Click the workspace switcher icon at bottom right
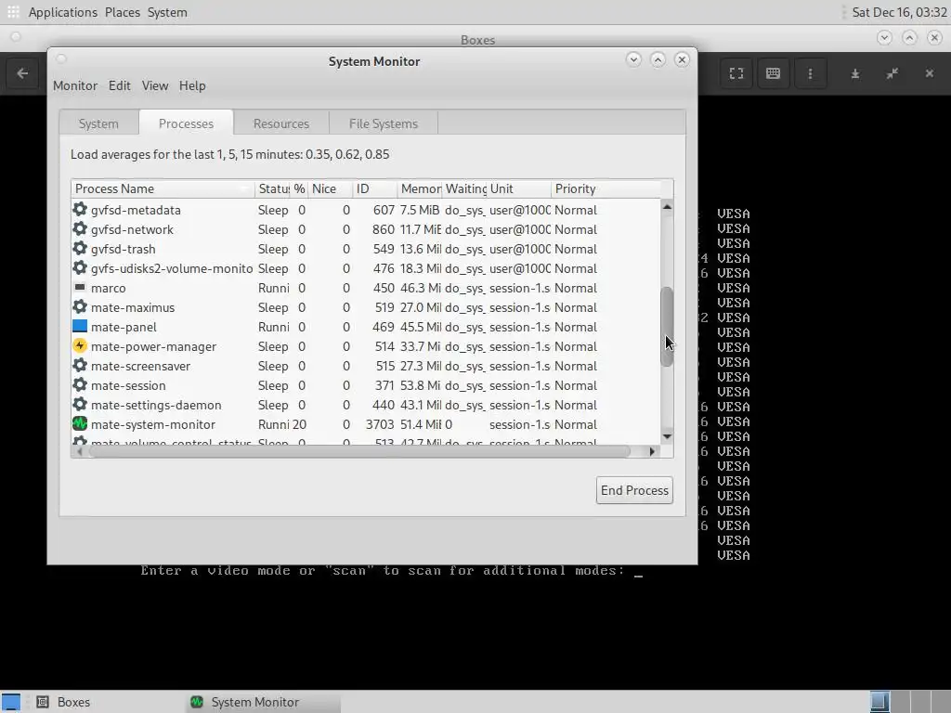Image resolution: width=951 pixels, height=713 pixels. [880, 702]
